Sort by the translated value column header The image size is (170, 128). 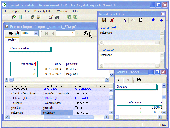pos(57,86)
